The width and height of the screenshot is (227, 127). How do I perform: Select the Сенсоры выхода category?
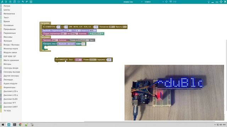(x=12, y=72)
